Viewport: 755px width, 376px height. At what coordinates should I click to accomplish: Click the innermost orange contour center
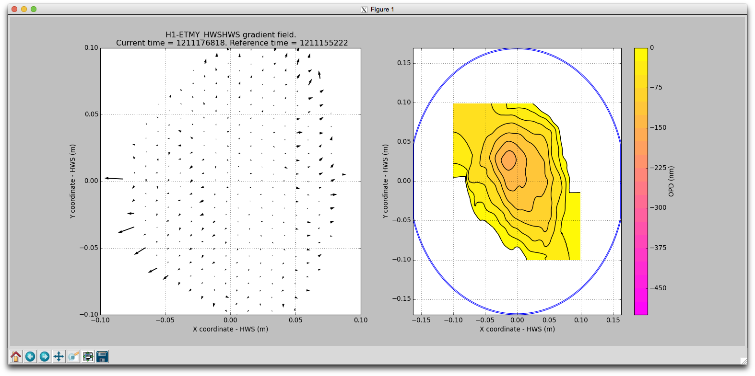tap(508, 160)
